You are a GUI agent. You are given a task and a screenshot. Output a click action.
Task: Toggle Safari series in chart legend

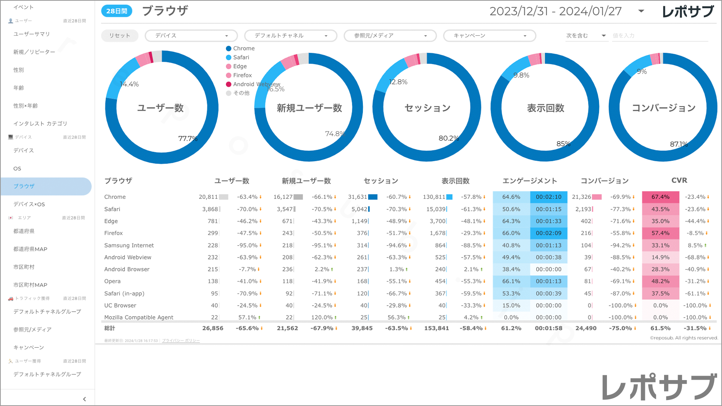tap(241, 58)
